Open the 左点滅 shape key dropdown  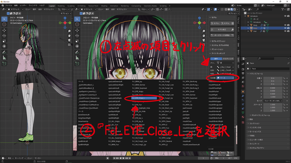click(x=226, y=78)
